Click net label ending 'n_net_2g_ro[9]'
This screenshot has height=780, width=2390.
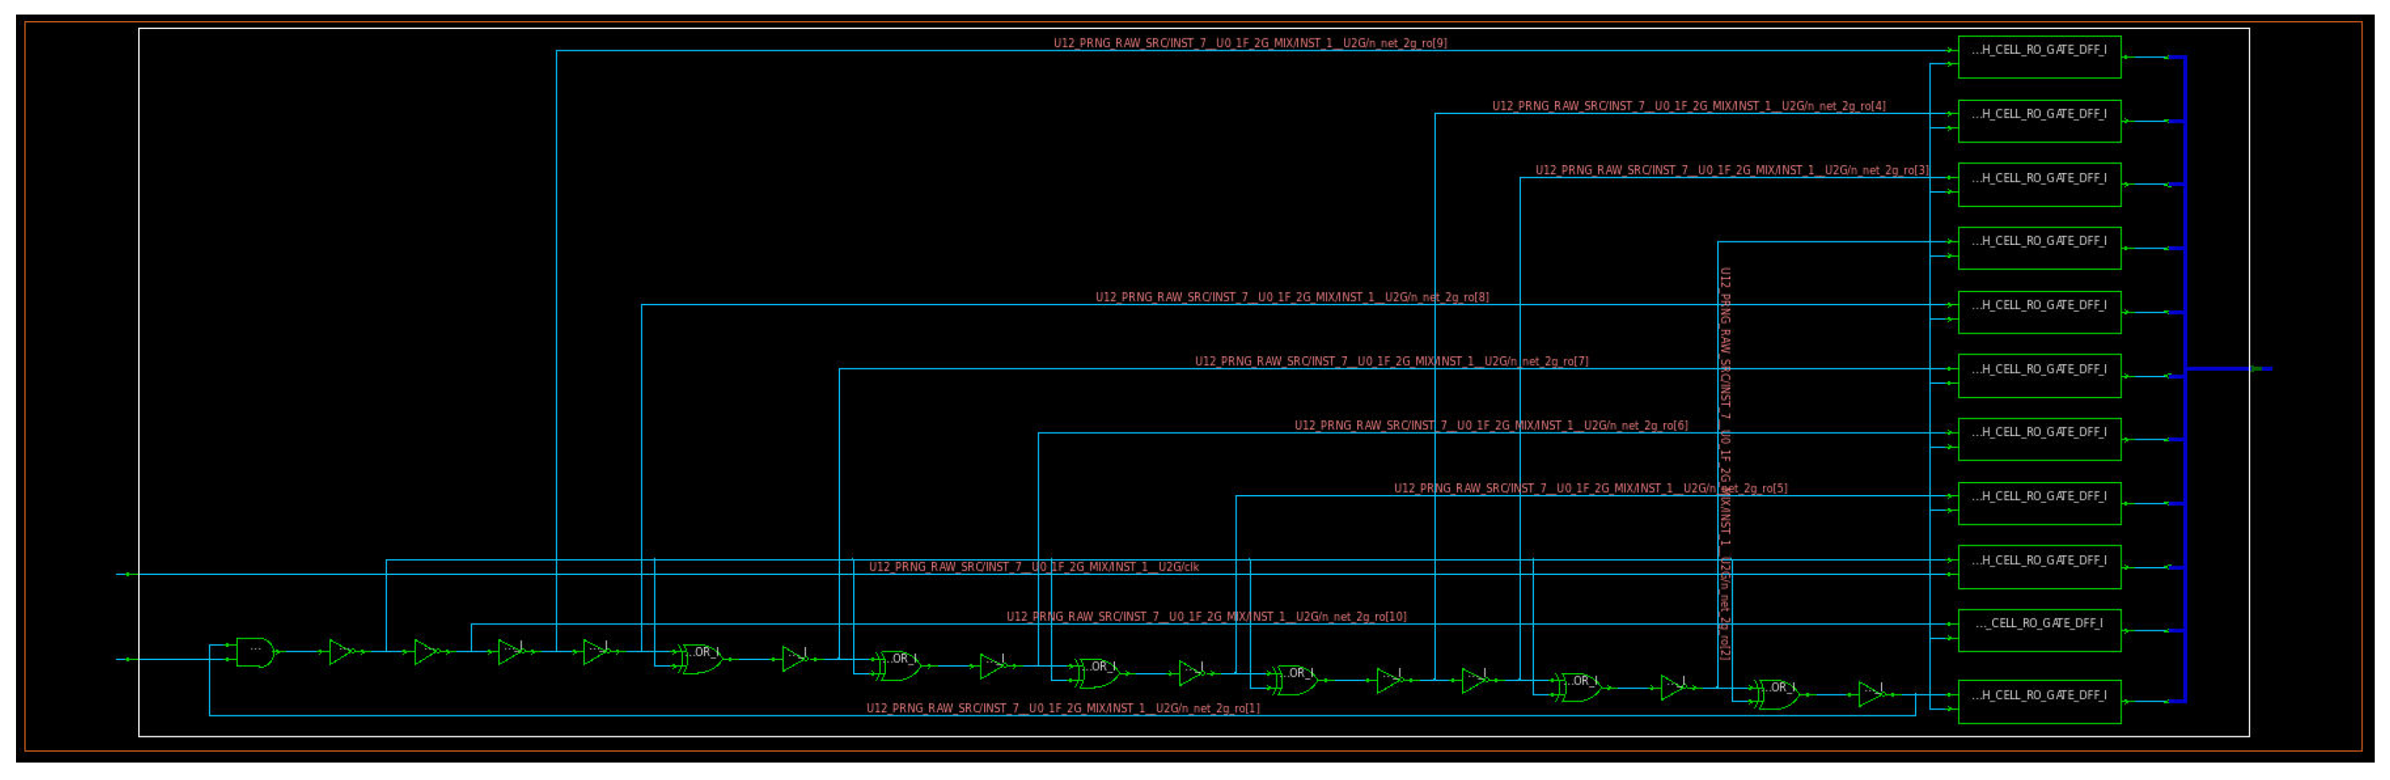click(x=1250, y=43)
